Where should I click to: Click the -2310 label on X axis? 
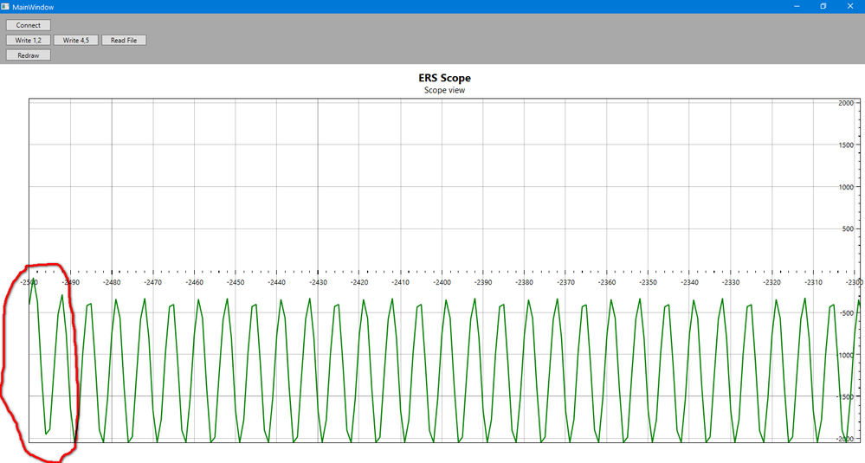[812, 282]
